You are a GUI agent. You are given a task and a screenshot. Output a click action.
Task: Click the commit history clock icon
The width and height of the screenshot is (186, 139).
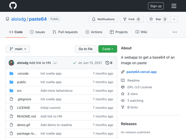[x=107, y=63]
